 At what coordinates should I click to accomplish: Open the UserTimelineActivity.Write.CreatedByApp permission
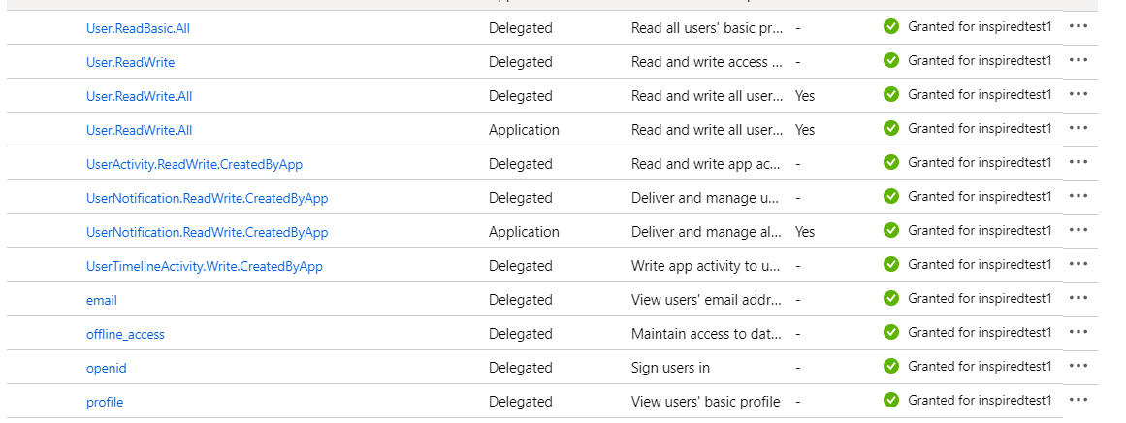pyautogui.click(x=204, y=266)
